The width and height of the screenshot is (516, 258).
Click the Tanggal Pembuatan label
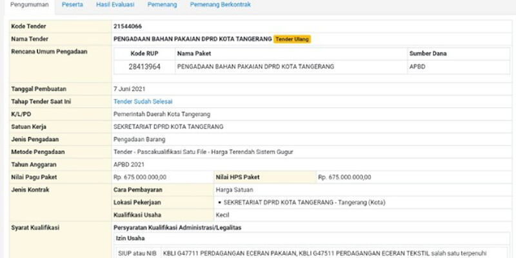pos(39,89)
